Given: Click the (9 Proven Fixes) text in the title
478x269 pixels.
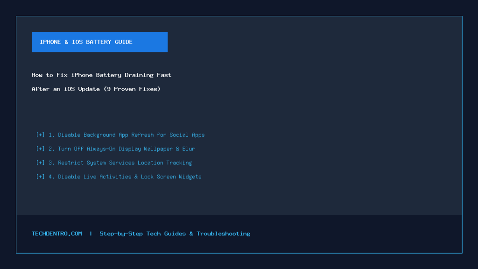Looking at the screenshot, I should (x=132, y=89).
